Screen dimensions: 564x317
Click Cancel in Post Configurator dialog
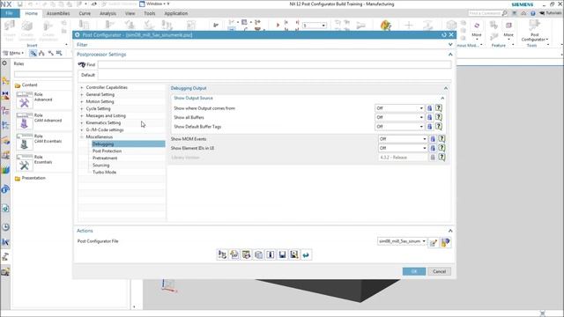click(x=439, y=271)
